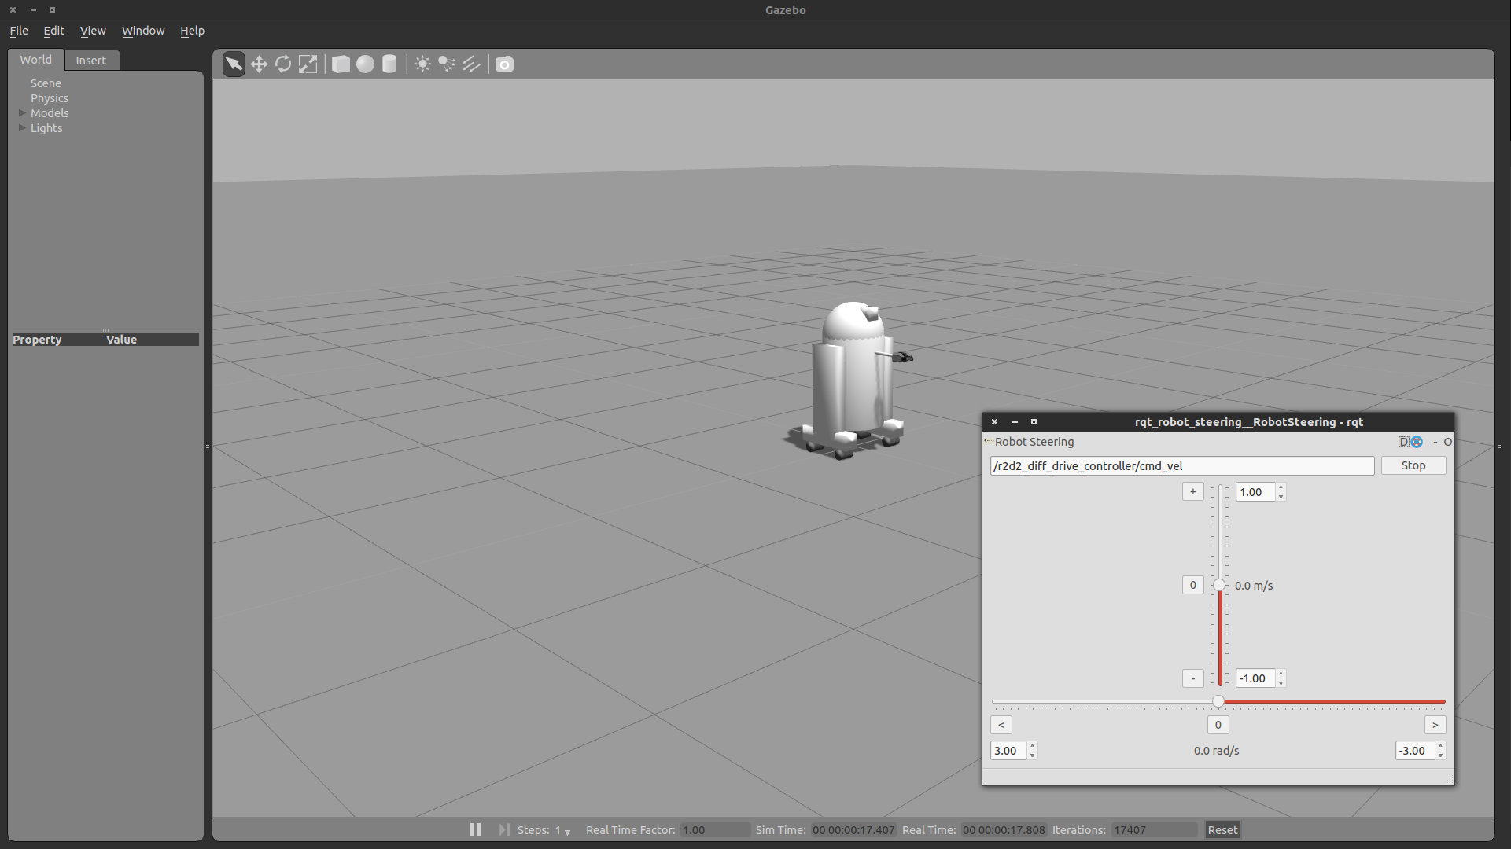
Task: Add a point light
Action: 422,64
